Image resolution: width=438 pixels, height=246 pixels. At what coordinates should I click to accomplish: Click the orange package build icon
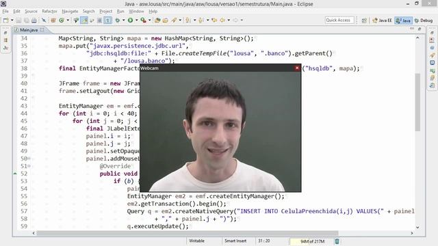53,20
